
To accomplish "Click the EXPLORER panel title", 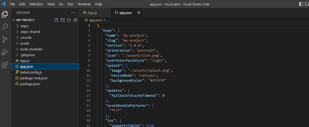I will click(23, 13).
